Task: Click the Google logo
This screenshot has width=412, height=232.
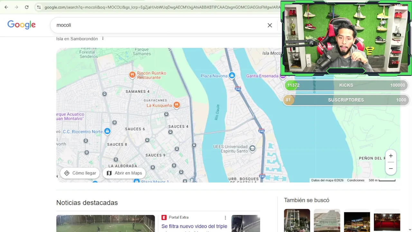Action: click(22, 25)
